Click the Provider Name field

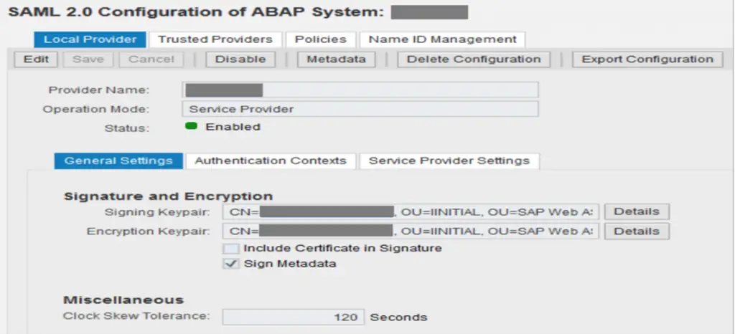[360, 90]
